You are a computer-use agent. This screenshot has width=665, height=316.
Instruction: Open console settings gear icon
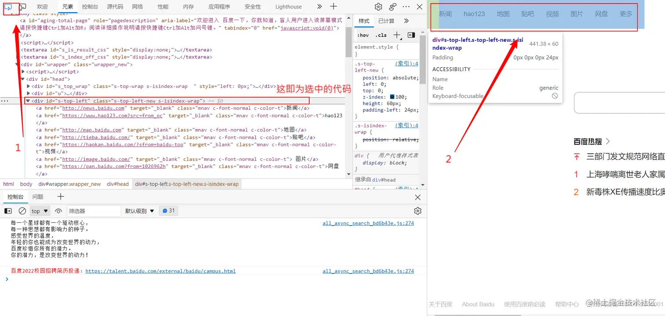coord(418,211)
